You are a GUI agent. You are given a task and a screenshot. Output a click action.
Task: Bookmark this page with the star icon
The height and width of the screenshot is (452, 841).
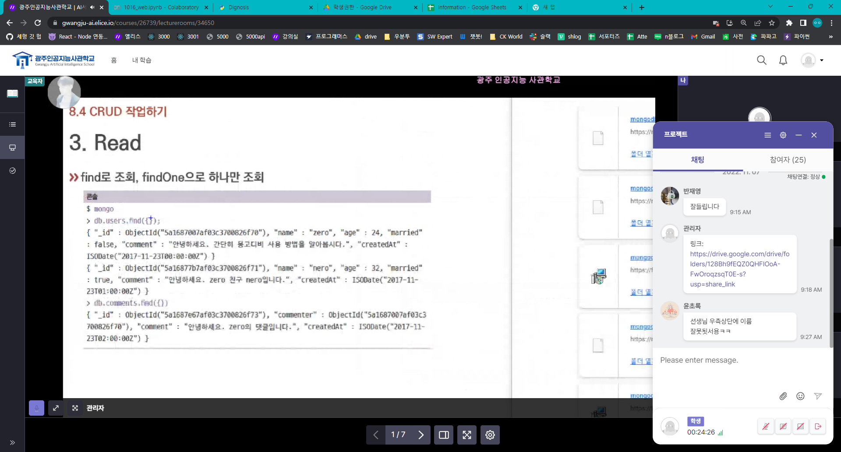pyautogui.click(x=772, y=23)
